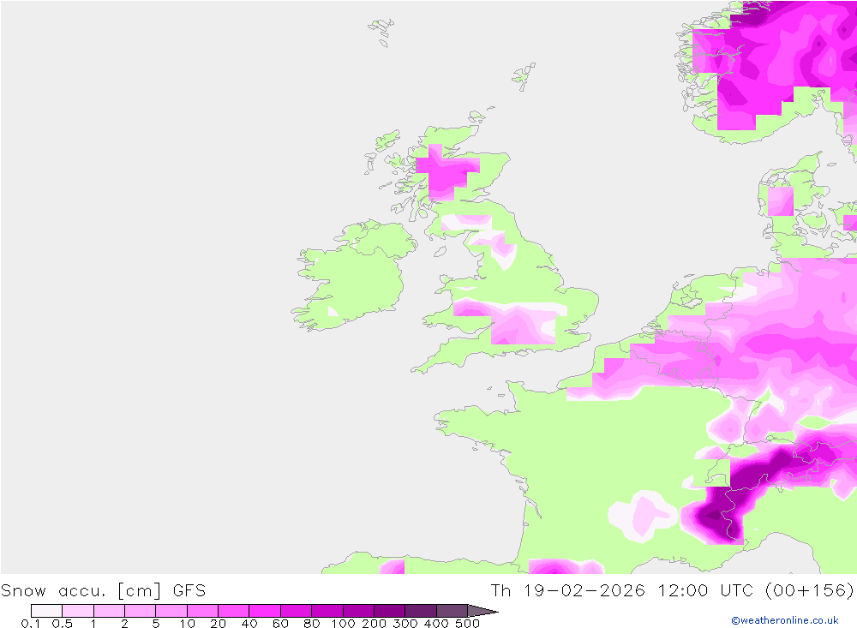The width and height of the screenshot is (857, 628).
Task: Pick the legend swatch between 1 and 2
Action: click(109, 611)
